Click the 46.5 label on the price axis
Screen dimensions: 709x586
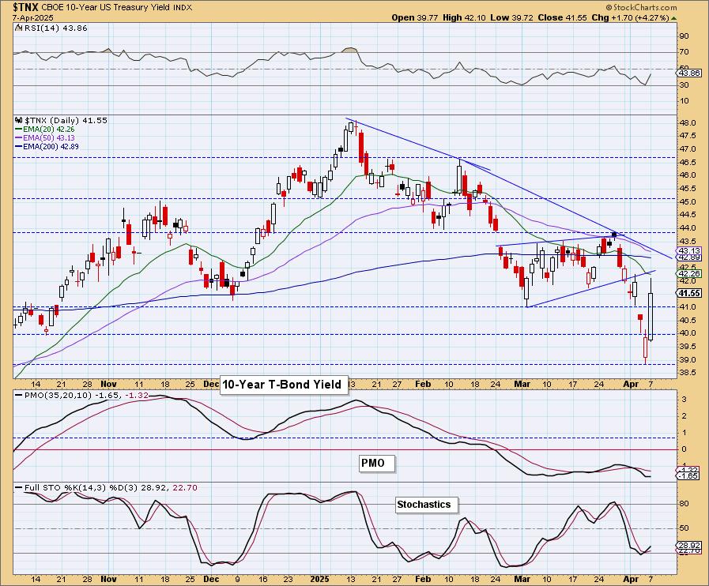pyautogui.click(x=688, y=162)
